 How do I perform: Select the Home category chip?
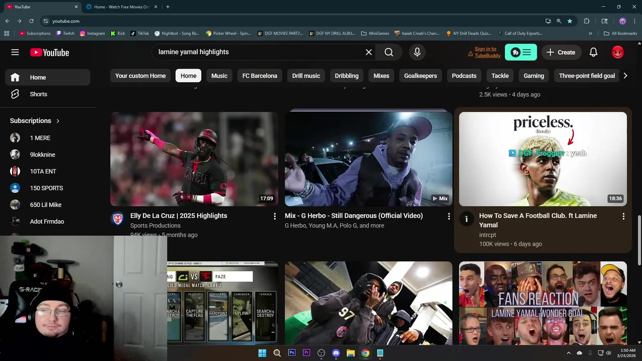click(x=189, y=76)
